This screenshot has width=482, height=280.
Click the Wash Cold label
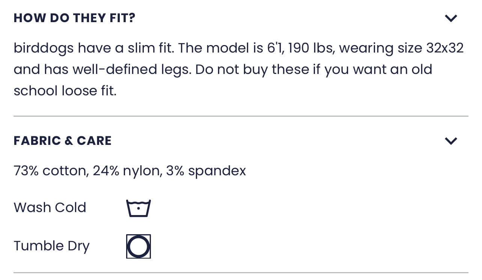[x=50, y=207]
